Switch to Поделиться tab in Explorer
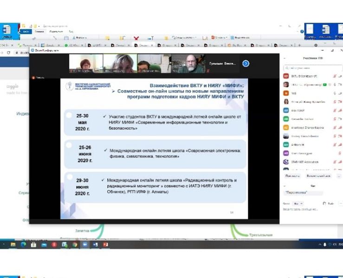 pyautogui.click(x=56, y=32)
